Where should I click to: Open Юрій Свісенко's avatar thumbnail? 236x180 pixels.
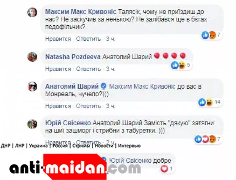click(x=32, y=124)
